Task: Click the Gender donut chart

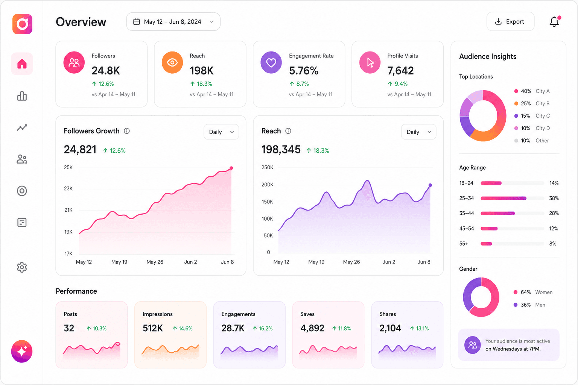Action: pos(481,297)
